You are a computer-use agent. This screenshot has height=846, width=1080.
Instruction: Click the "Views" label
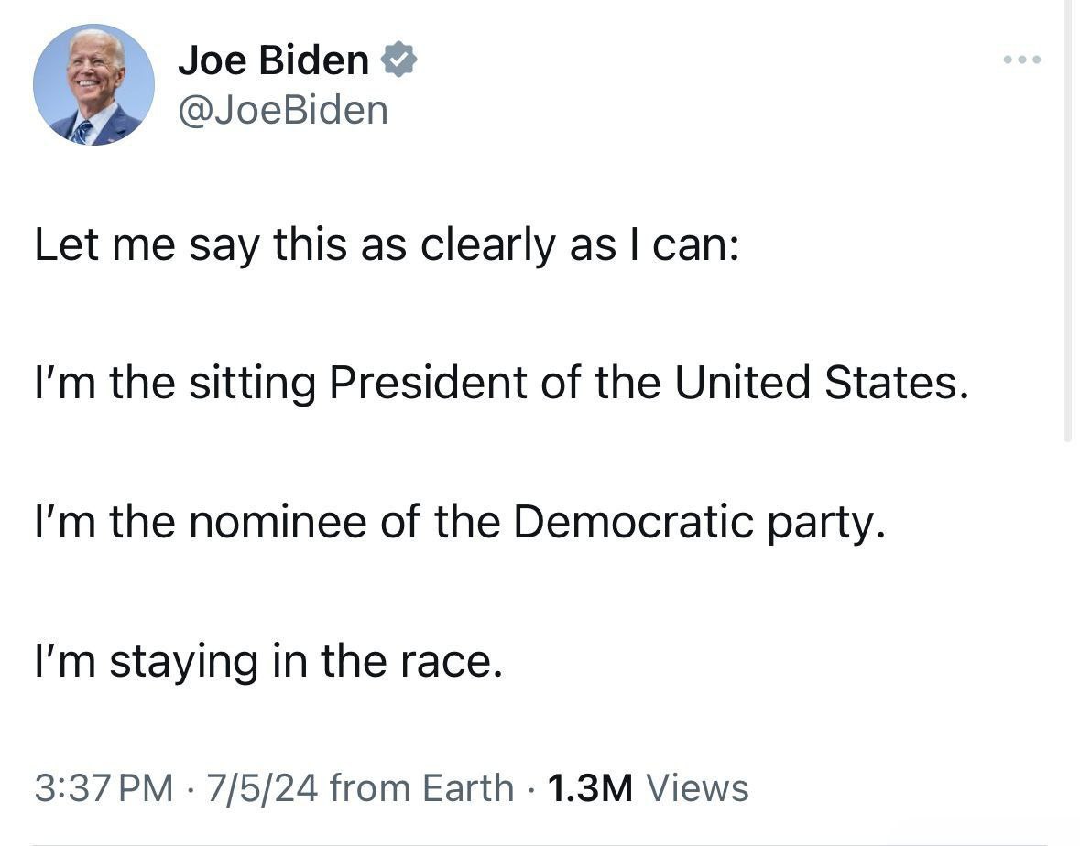697,787
